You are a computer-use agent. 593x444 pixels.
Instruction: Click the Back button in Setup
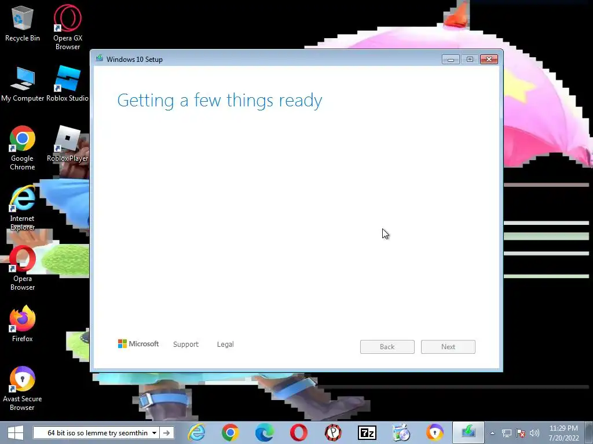point(387,347)
